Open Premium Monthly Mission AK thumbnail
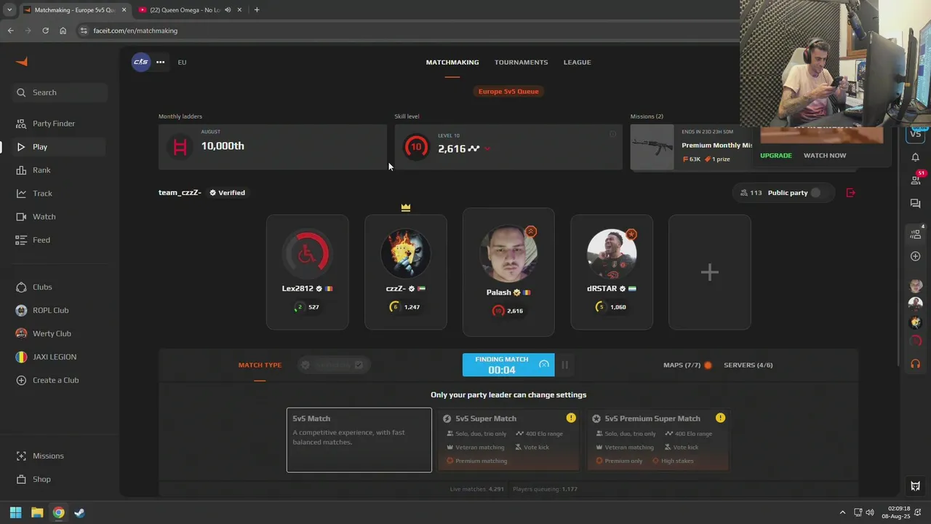Viewport: 931px width, 524px height. pyautogui.click(x=652, y=148)
